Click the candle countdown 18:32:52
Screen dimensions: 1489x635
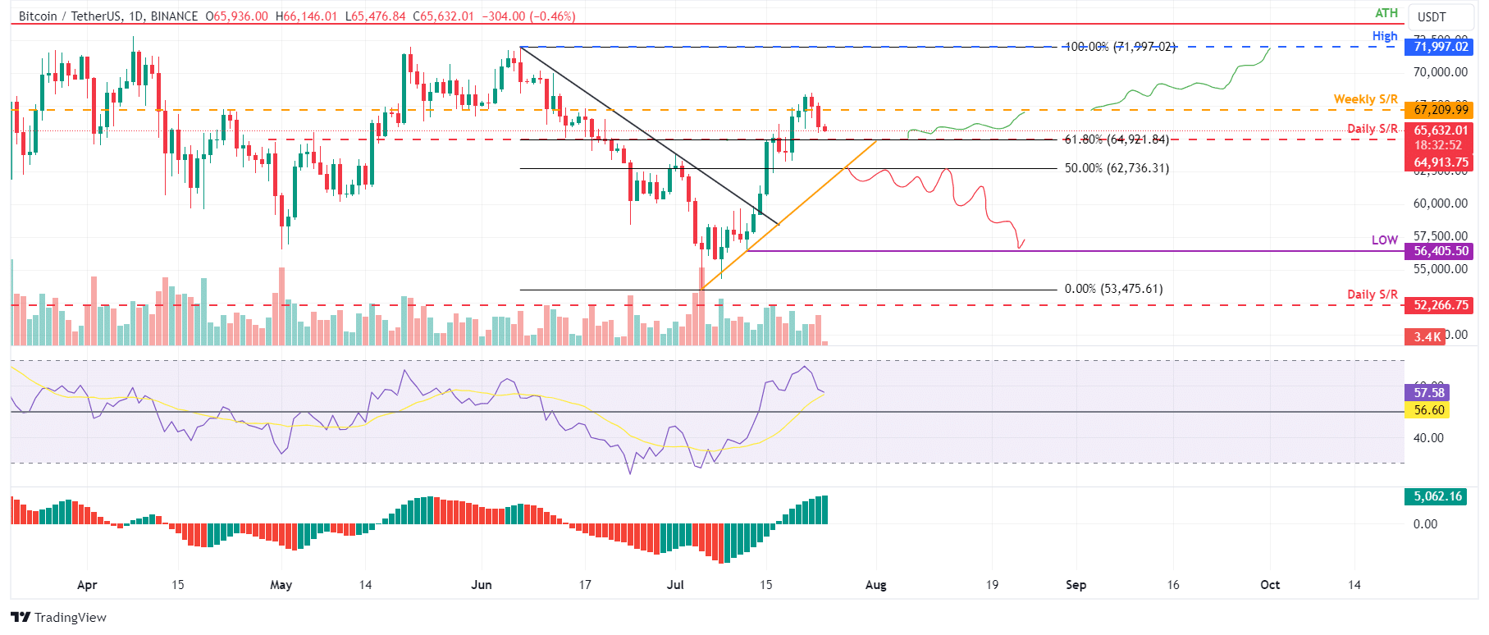coord(1437,145)
